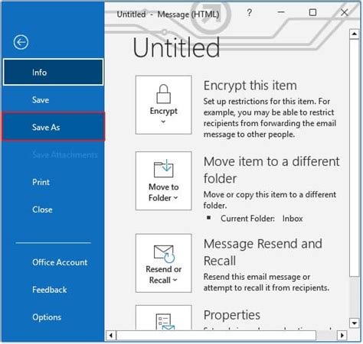
Task: Click Close in the sidebar
Action: [54, 209]
